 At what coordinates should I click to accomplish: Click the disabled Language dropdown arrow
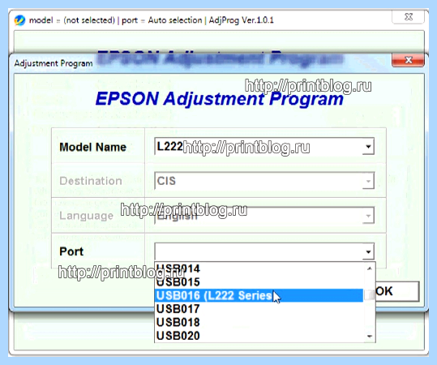click(368, 216)
